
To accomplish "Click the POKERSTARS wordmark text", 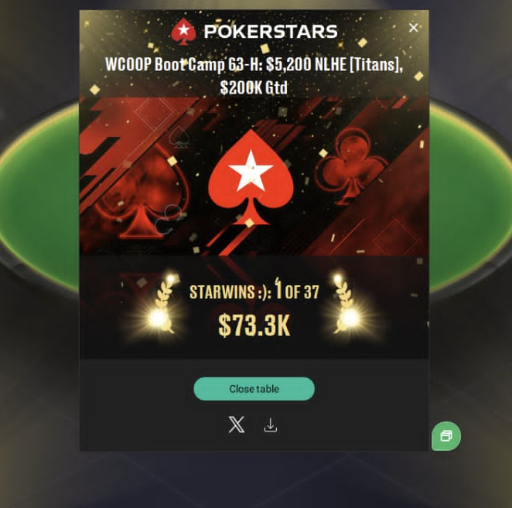I will [x=271, y=32].
